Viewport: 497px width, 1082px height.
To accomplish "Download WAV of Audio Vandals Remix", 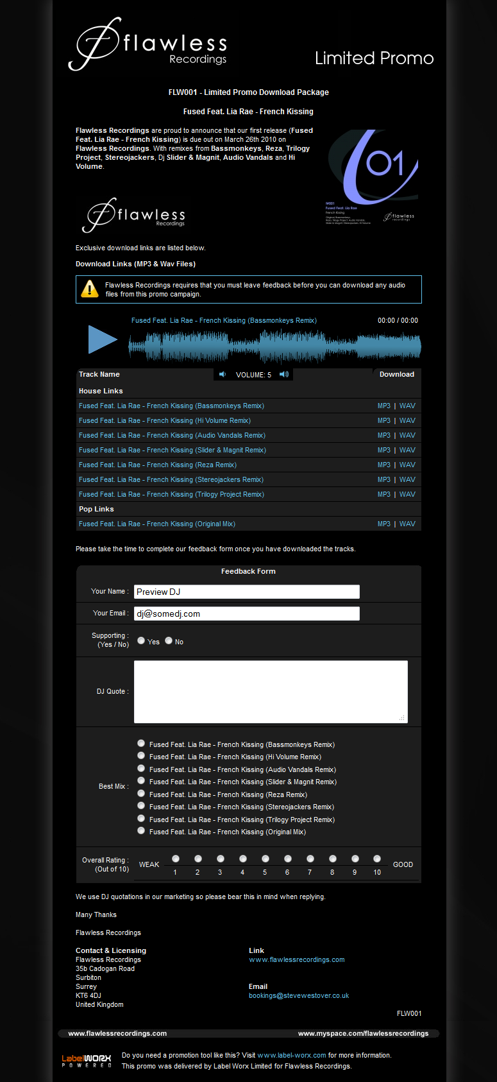I will [407, 435].
